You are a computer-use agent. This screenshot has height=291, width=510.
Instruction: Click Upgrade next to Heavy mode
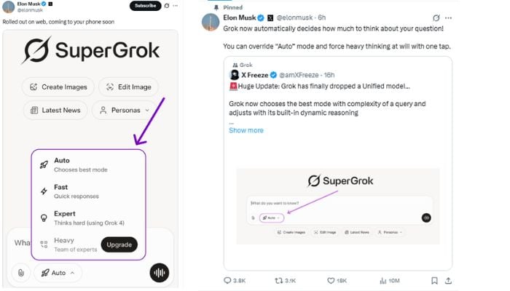tap(119, 244)
